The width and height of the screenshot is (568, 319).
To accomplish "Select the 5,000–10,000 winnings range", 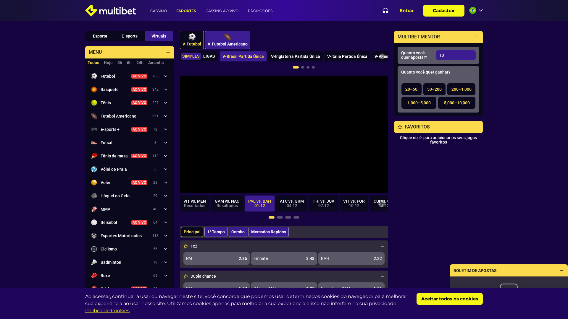I will click(x=457, y=103).
